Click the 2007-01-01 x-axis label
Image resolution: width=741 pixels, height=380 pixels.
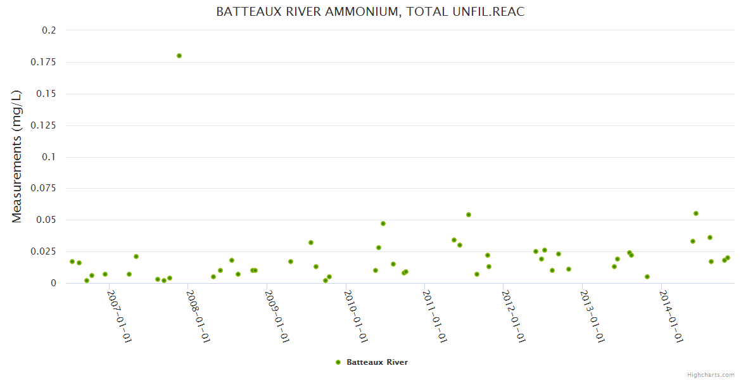coord(119,316)
